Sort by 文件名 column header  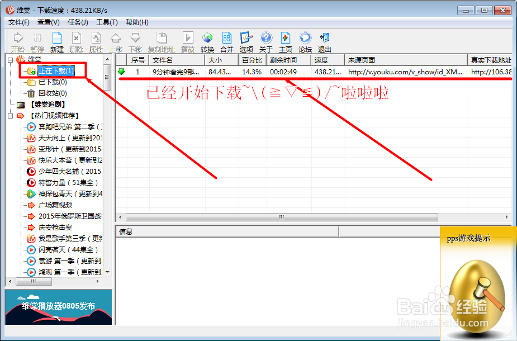(x=177, y=60)
